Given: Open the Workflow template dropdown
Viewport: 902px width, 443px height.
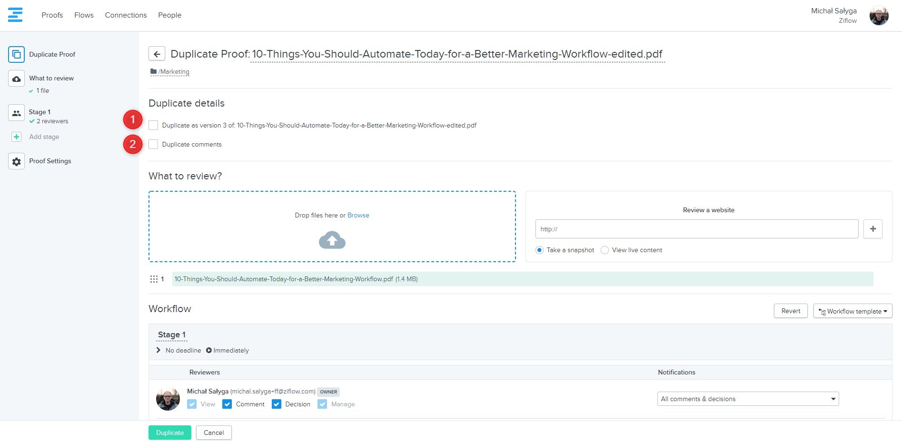Looking at the screenshot, I should pos(852,311).
